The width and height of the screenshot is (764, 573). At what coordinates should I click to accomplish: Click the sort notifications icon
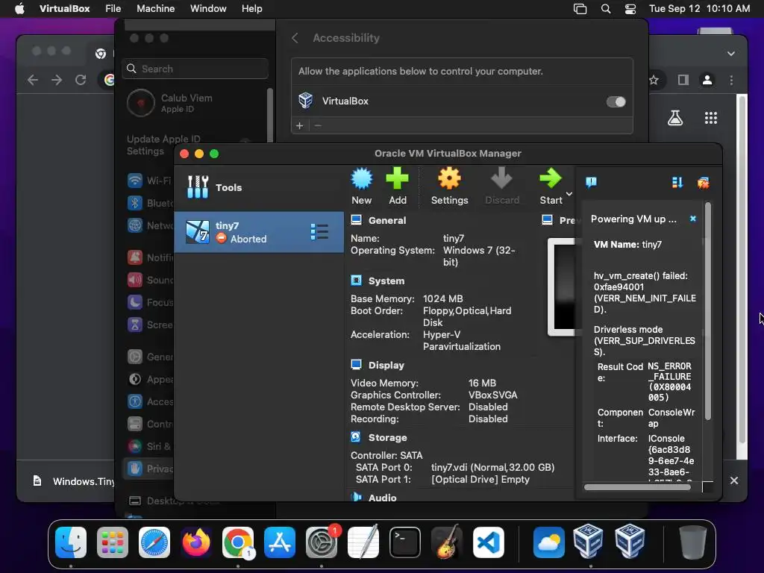pyautogui.click(x=677, y=183)
